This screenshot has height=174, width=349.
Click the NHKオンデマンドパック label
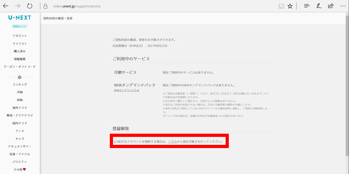135,85
